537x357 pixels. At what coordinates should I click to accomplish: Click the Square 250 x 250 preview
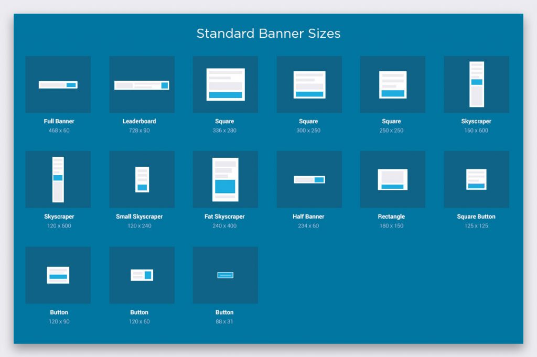coord(392,84)
